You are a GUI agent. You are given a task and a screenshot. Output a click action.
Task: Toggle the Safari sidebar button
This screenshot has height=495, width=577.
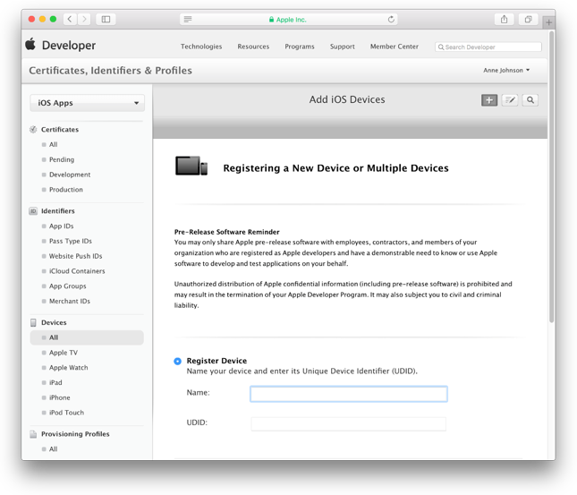click(x=106, y=19)
